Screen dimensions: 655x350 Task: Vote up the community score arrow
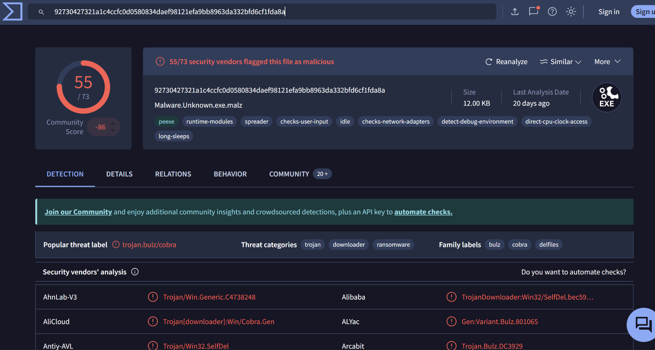tap(113, 124)
